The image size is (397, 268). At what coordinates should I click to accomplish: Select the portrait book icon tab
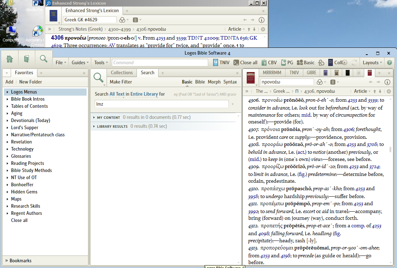[x=336, y=73]
